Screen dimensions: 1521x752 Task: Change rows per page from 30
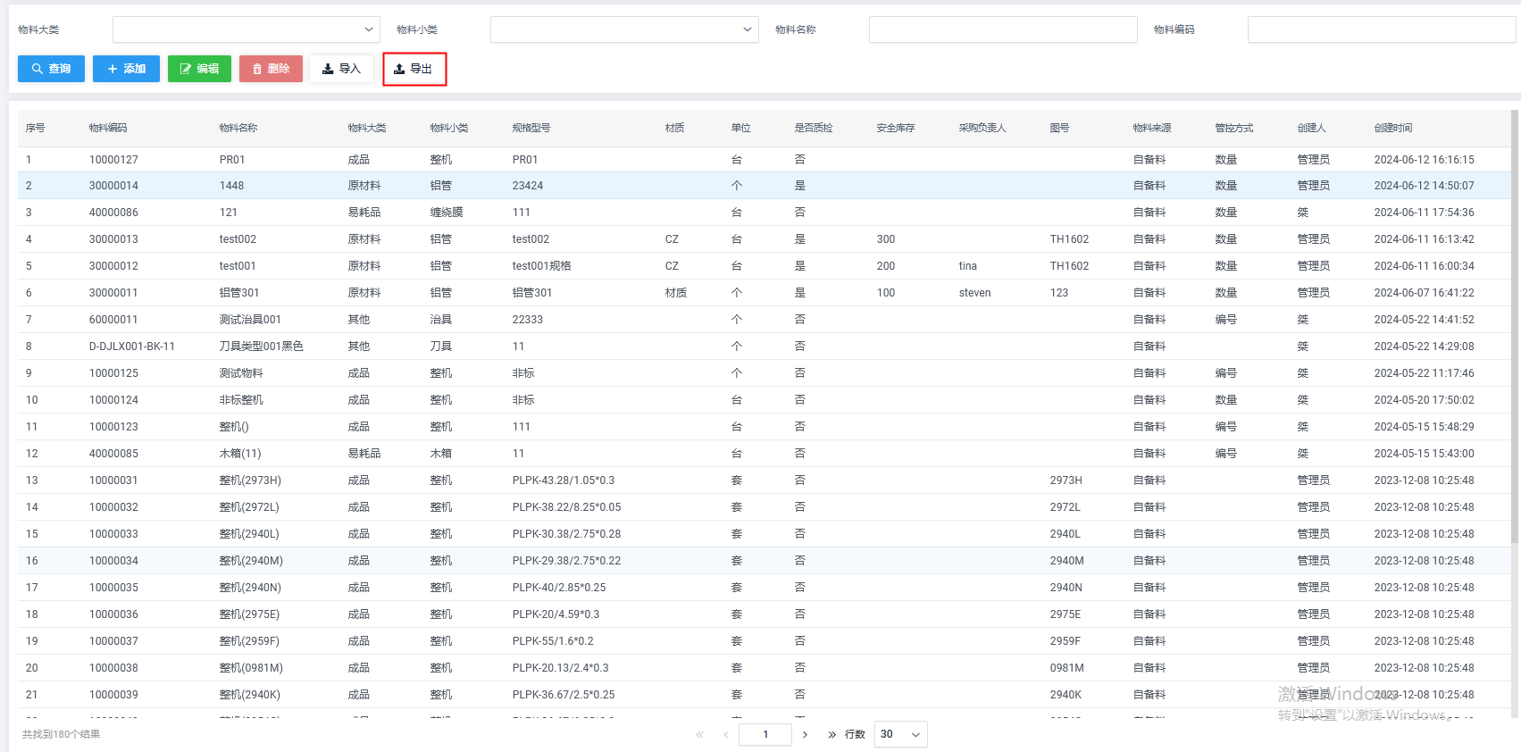[x=900, y=734]
